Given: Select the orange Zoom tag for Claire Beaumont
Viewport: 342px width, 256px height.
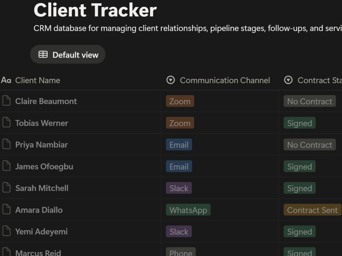Looking at the screenshot, I should [x=180, y=101].
